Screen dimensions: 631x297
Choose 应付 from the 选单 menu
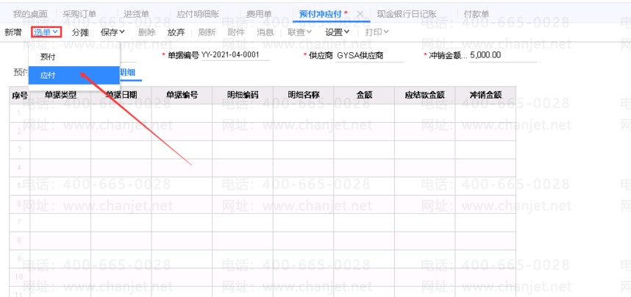click(x=74, y=75)
